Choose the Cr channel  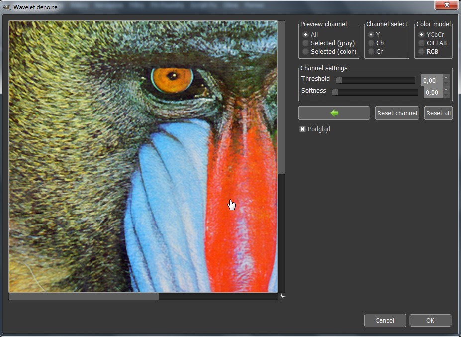371,52
